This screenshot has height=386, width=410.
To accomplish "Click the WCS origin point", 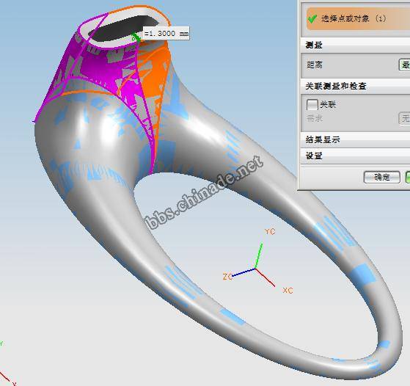I will pyautogui.click(x=255, y=269).
